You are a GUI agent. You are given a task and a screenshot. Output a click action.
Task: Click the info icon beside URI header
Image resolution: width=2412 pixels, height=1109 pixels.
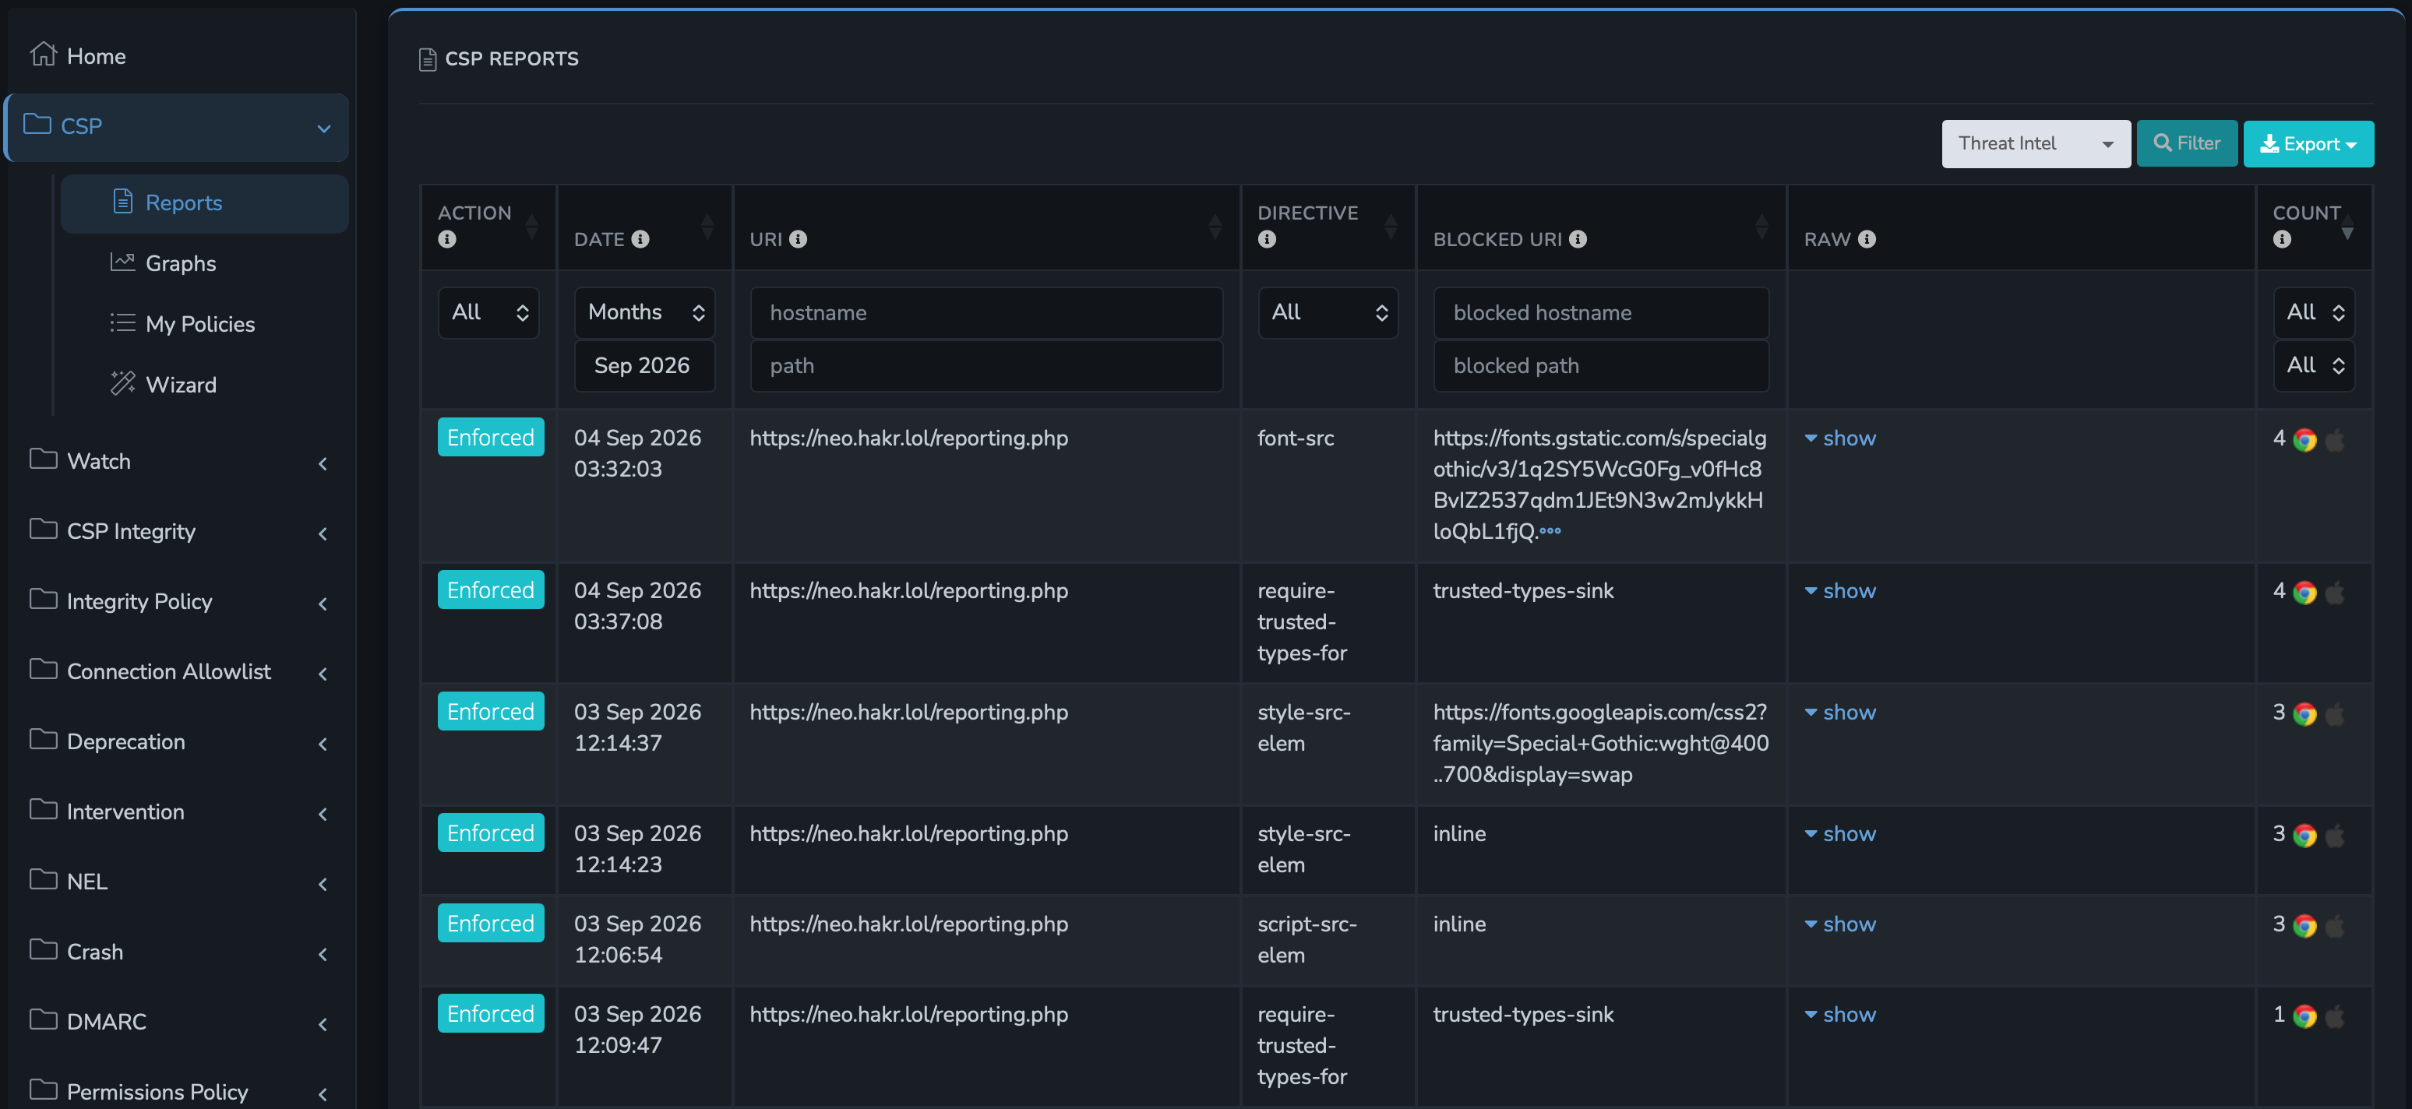coord(798,240)
